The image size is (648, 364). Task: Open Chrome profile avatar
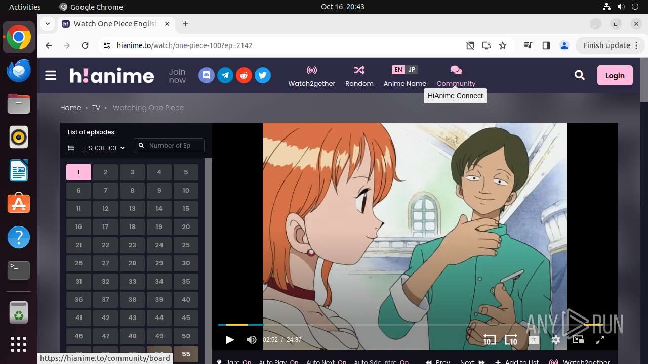click(x=564, y=45)
